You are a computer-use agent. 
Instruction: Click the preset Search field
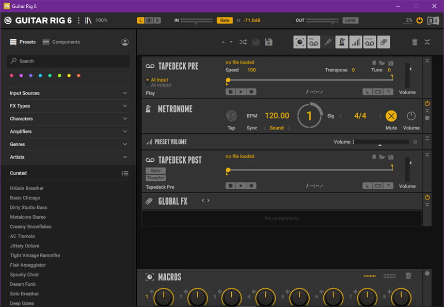point(68,61)
